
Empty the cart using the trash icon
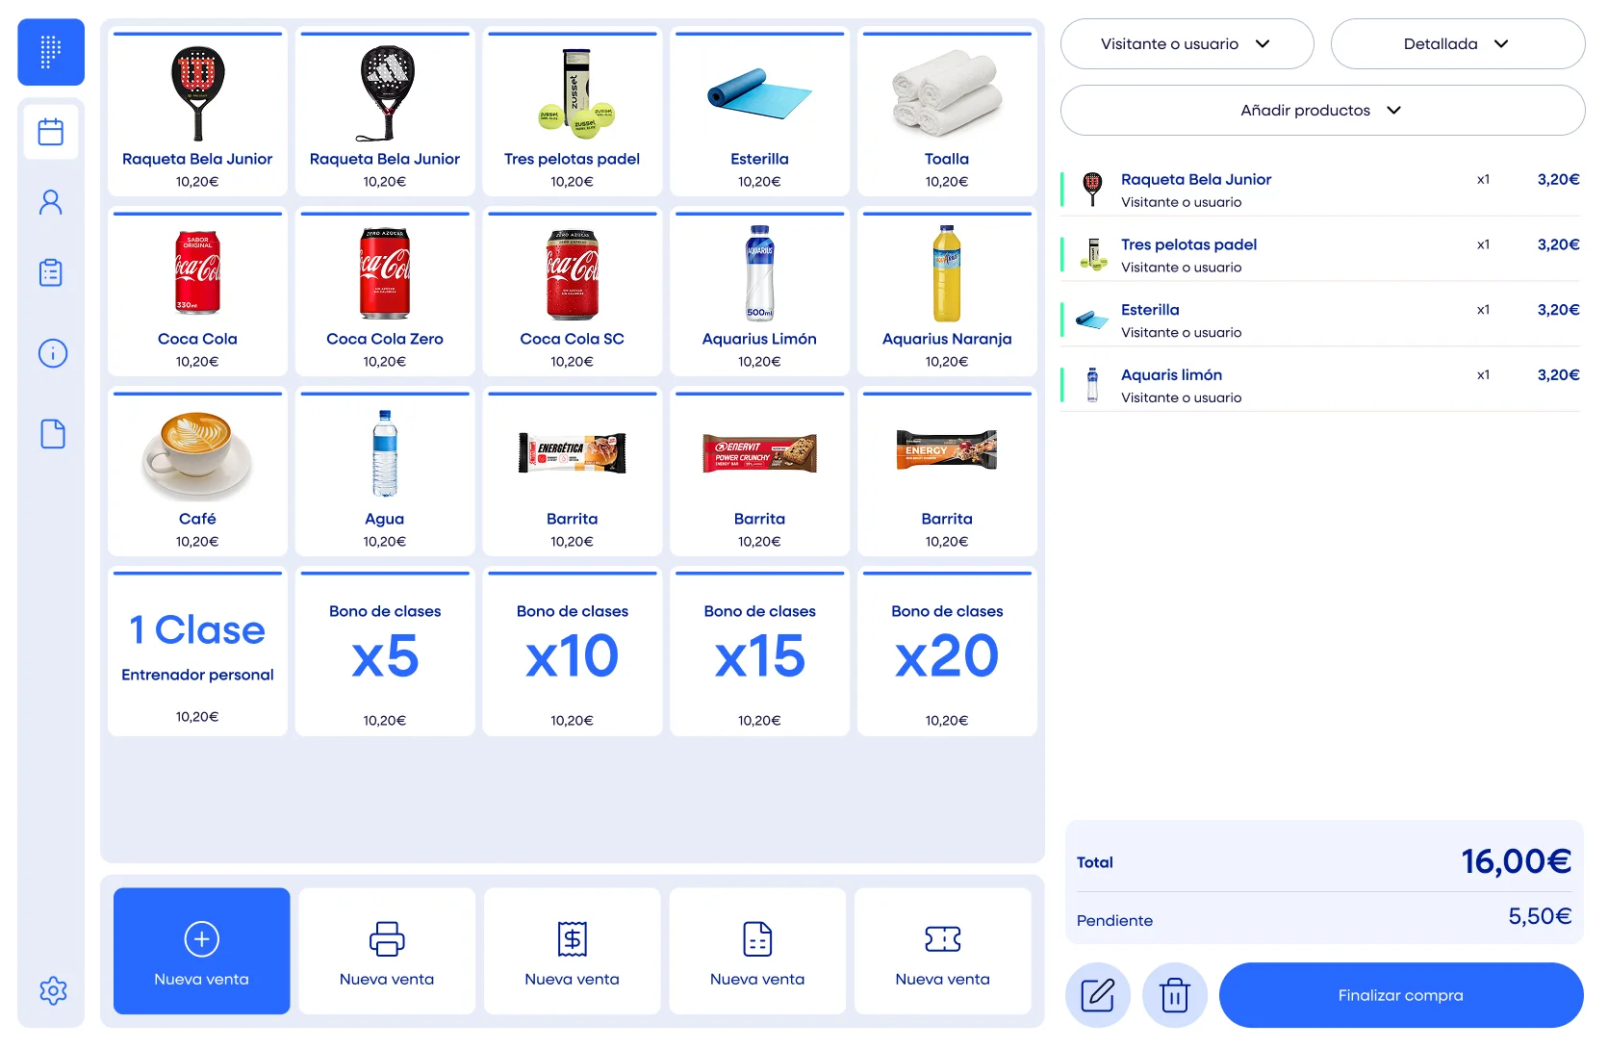[1174, 995]
